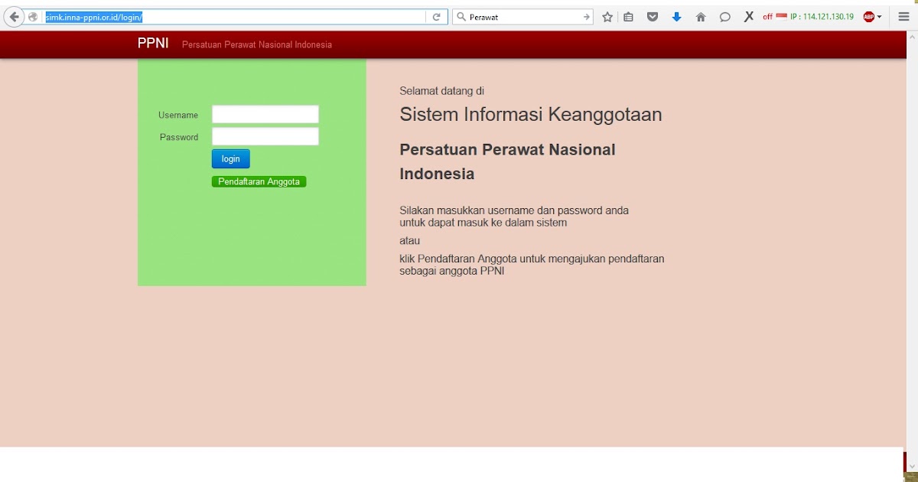Click the forward arrow in search field
This screenshot has width=918, height=482.
pyautogui.click(x=586, y=16)
